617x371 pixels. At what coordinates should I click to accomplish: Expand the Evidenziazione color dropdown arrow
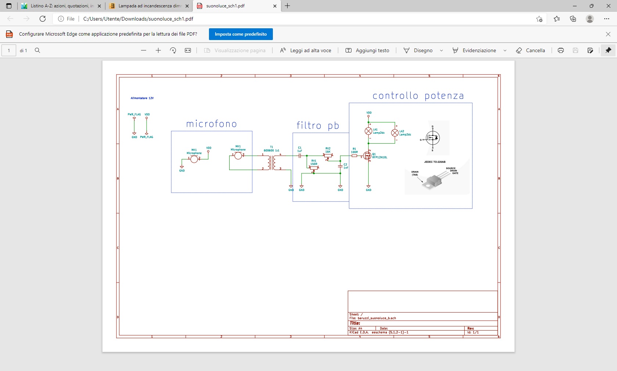(505, 50)
